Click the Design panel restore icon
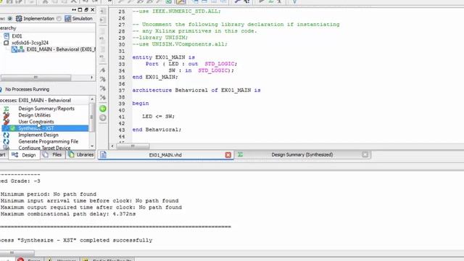Screen dimensions: 464x261 click(86, 9)
